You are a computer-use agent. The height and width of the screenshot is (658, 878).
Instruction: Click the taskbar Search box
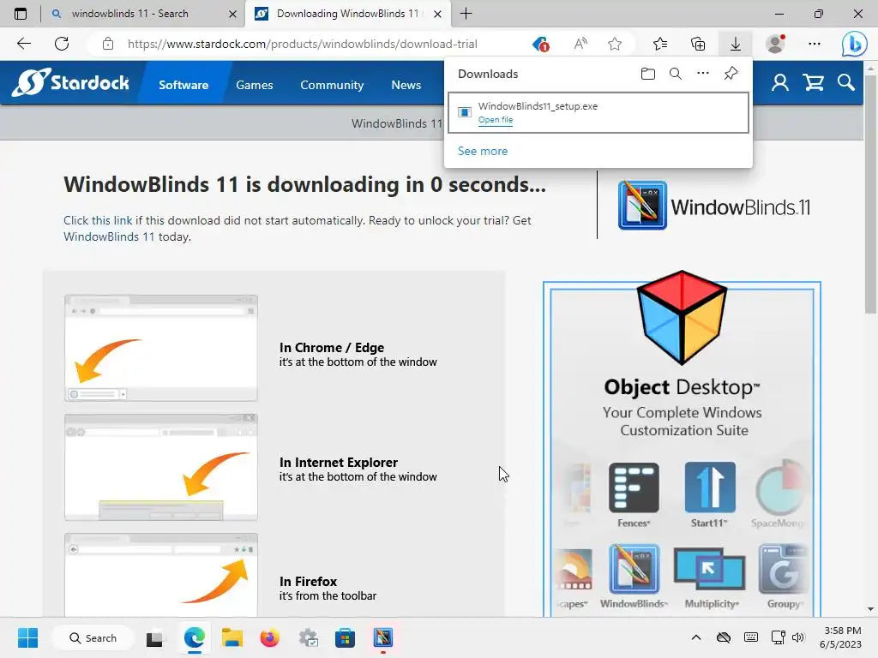[x=93, y=637]
